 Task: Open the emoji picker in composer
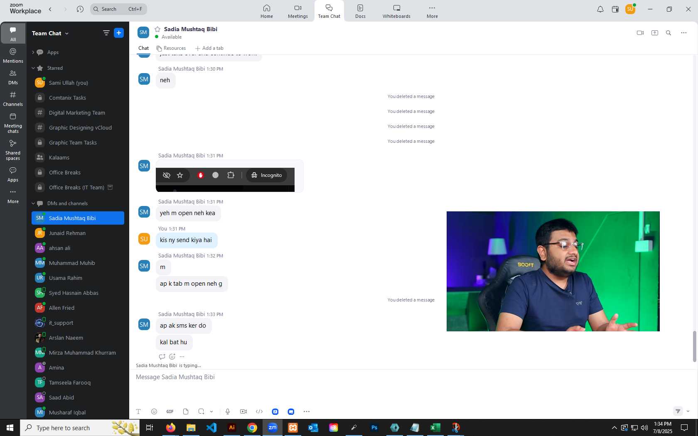pos(154,412)
